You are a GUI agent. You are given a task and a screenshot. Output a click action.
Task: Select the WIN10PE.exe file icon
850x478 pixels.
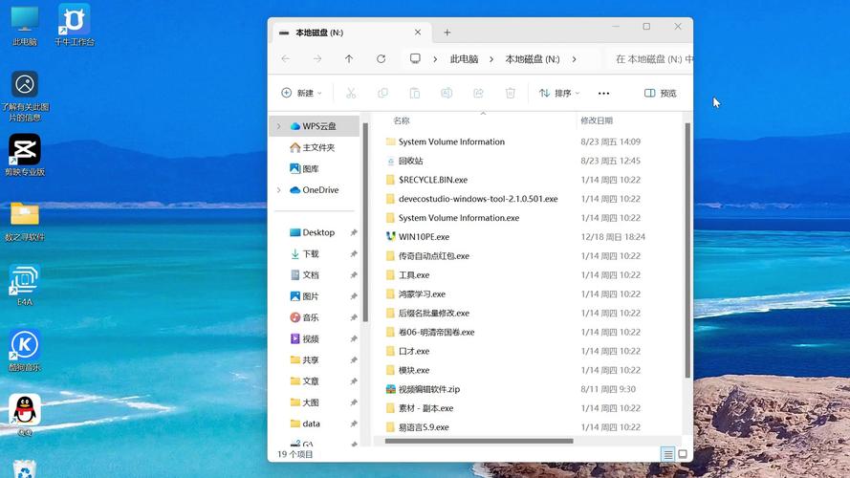click(x=390, y=236)
